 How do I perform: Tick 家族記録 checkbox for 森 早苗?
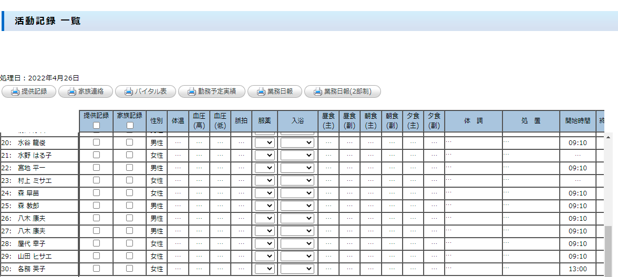130,193
